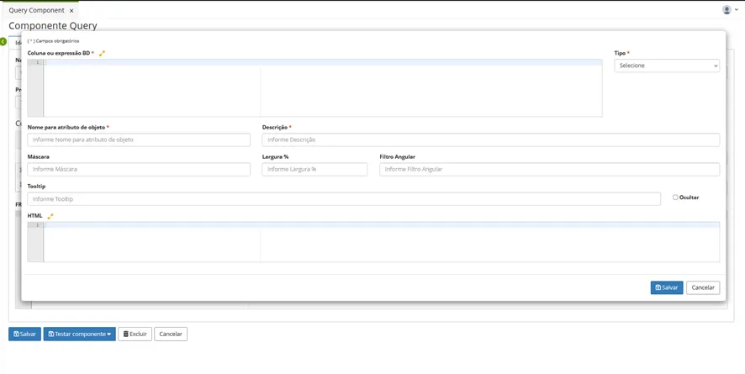The width and height of the screenshot is (745, 374).
Task: Open the Testar componente dropdown button
Action: click(x=79, y=334)
